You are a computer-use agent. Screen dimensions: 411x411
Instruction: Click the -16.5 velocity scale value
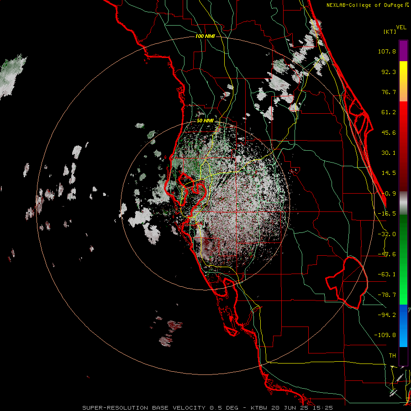387,214
